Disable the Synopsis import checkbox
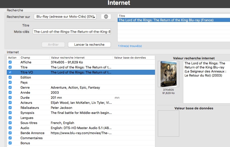The height and width of the screenshot is (147, 230). (x=10, y=113)
